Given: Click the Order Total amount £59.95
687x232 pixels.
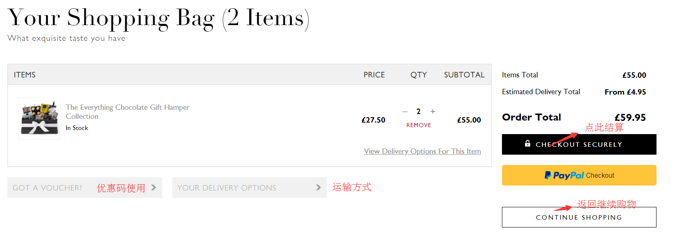Looking at the screenshot, I should coord(630,118).
